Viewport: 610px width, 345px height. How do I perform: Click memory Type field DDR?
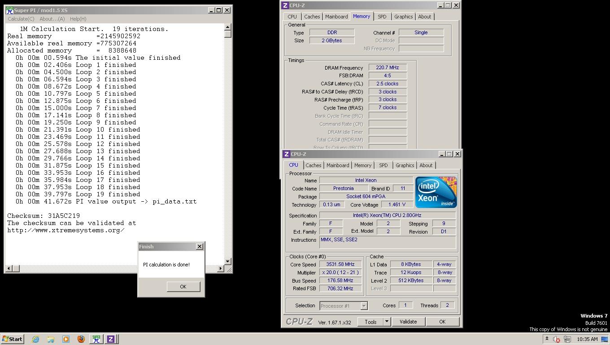(x=332, y=32)
